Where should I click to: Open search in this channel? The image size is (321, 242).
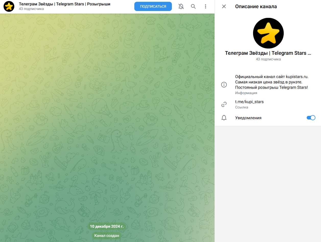tap(193, 6)
